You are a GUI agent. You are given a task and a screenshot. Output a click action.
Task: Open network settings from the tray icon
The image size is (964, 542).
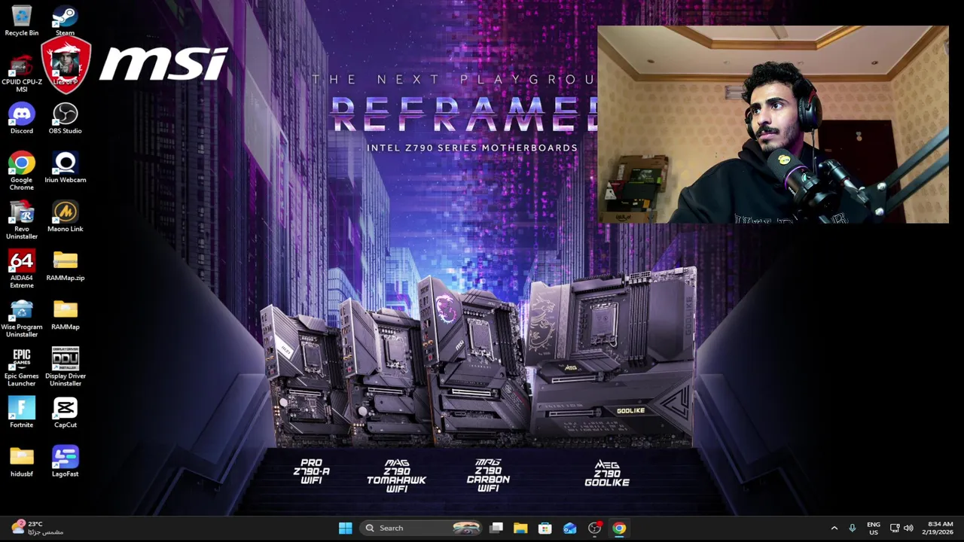(x=895, y=528)
